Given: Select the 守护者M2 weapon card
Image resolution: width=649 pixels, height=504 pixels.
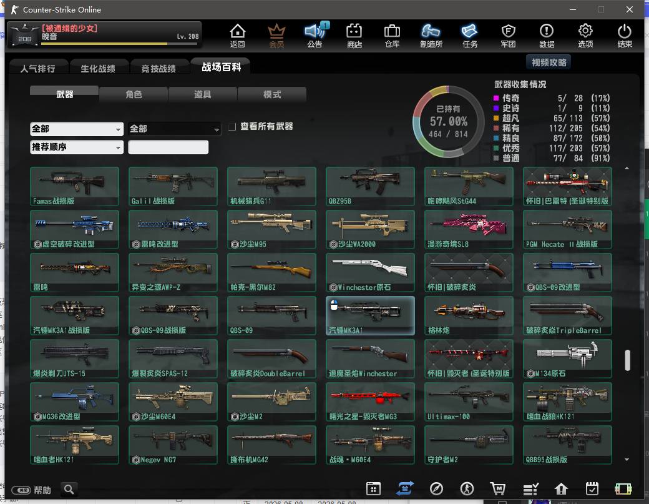Looking at the screenshot, I should pos(469,445).
